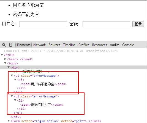Switch to the Sources tab
147x123 pixels.
click(55, 45)
